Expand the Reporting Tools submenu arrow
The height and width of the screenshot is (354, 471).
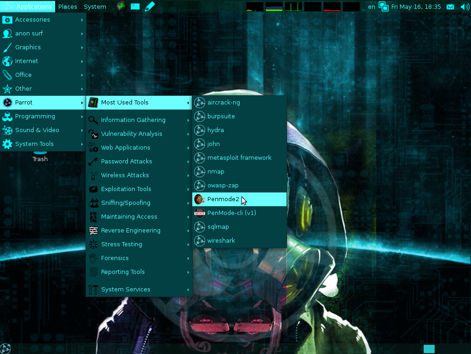(188, 272)
